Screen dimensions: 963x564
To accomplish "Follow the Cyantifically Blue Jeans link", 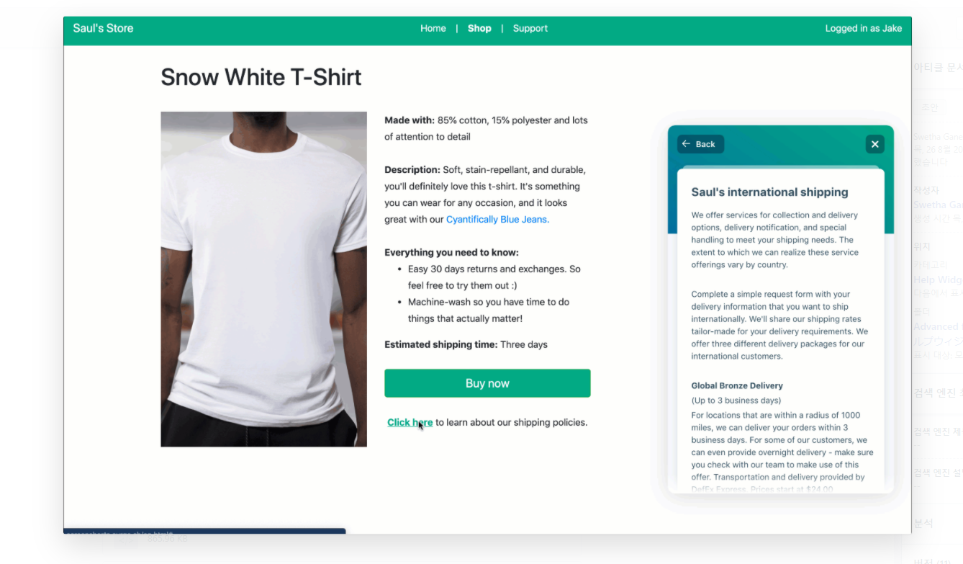I will pos(497,220).
